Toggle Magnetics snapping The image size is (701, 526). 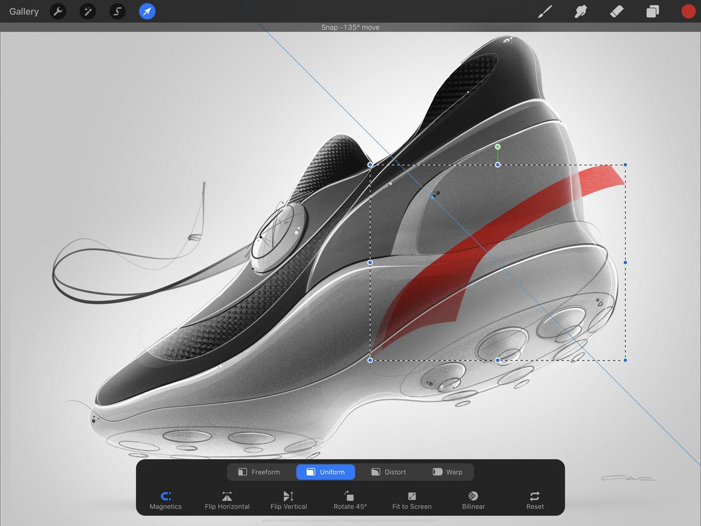[x=165, y=500]
